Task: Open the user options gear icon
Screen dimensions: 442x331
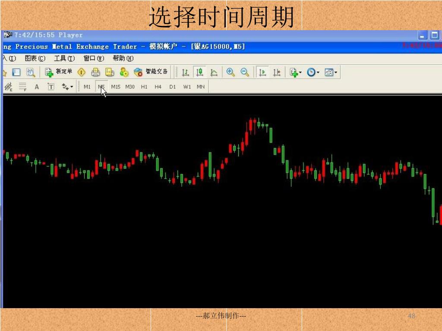Action: click(124, 72)
